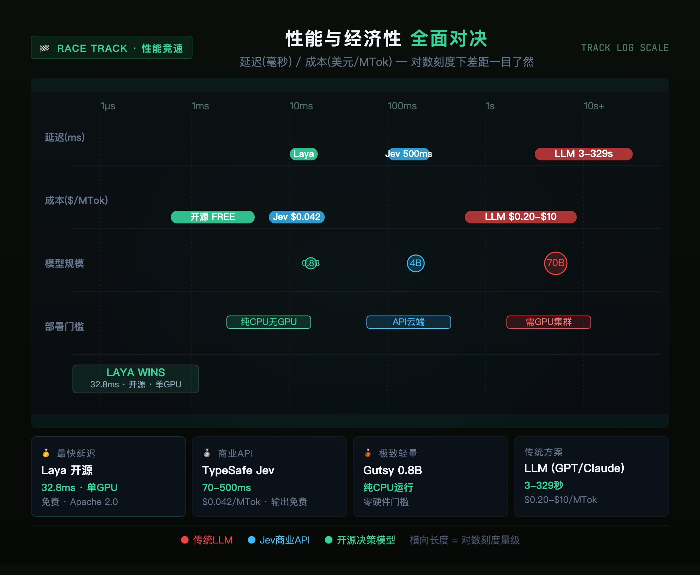Image resolution: width=700 pixels, height=575 pixels.
Task: Select the 开源 FREE cost bar
Action: click(x=213, y=217)
